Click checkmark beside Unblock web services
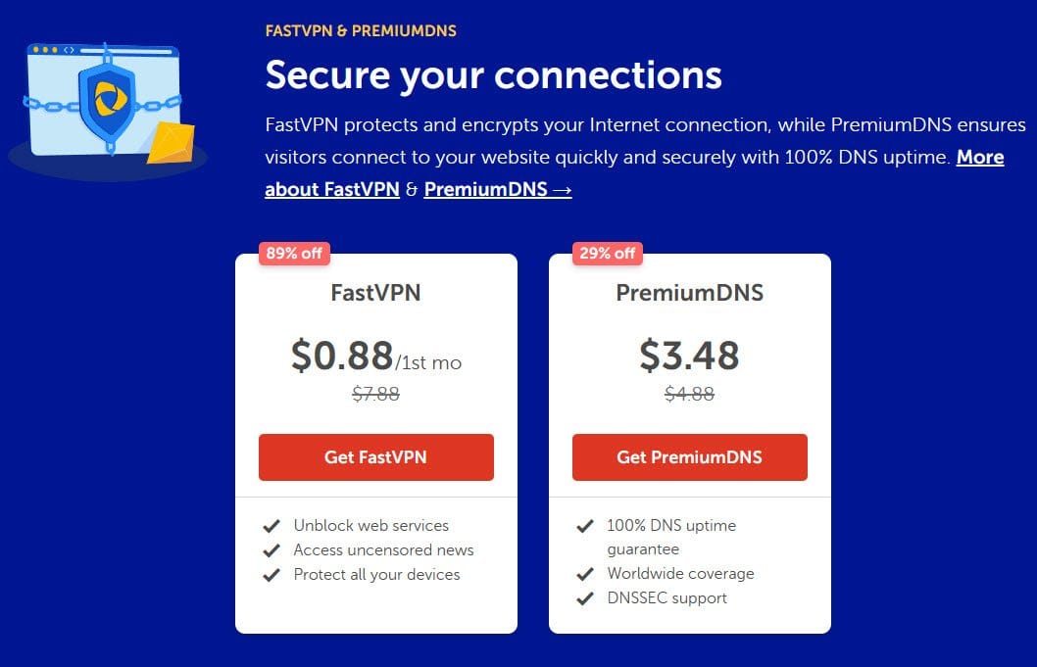1037x667 pixels. 272,526
